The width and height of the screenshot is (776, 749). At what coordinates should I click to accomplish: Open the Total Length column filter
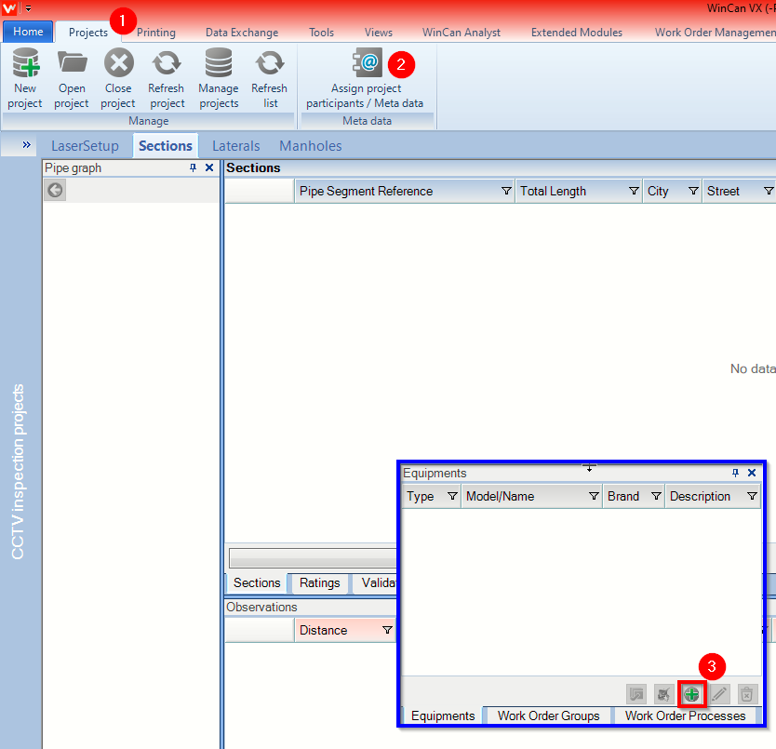[634, 191]
